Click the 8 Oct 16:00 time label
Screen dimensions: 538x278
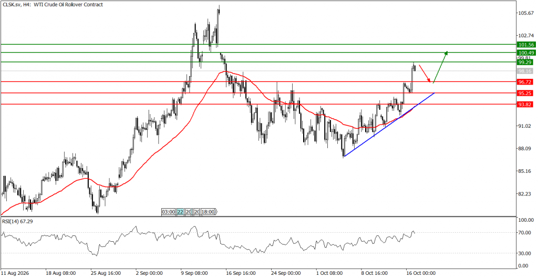coord(374,273)
